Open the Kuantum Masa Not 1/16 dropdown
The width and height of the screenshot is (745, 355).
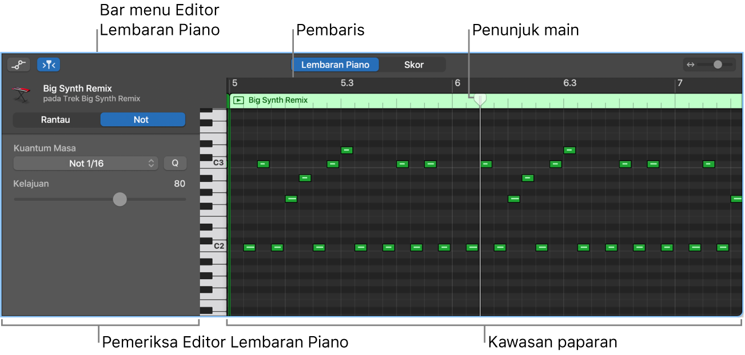[x=85, y=163]
